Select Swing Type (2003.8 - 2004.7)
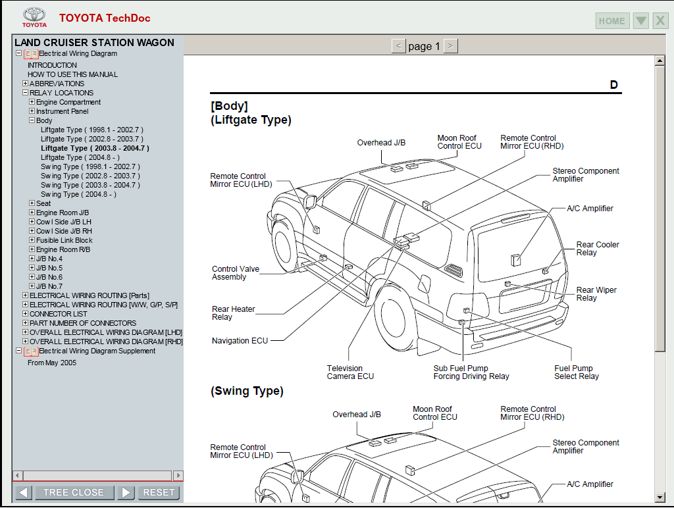 point(90,185)
